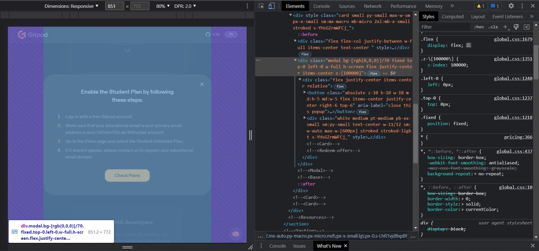Open the Network tab

373,6
